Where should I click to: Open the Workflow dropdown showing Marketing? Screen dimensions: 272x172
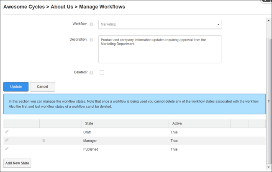click(160, 24)
